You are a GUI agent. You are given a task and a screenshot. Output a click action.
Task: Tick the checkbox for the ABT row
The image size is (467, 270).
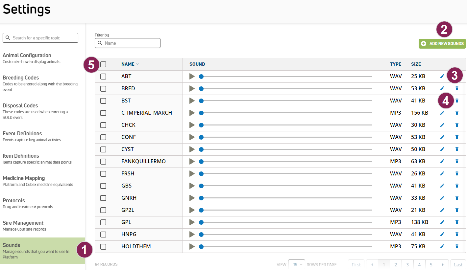103,77
